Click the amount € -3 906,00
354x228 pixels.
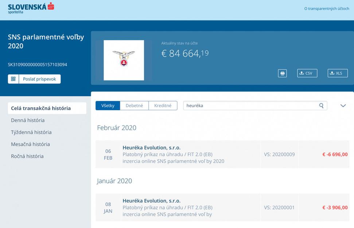[335, 208]
